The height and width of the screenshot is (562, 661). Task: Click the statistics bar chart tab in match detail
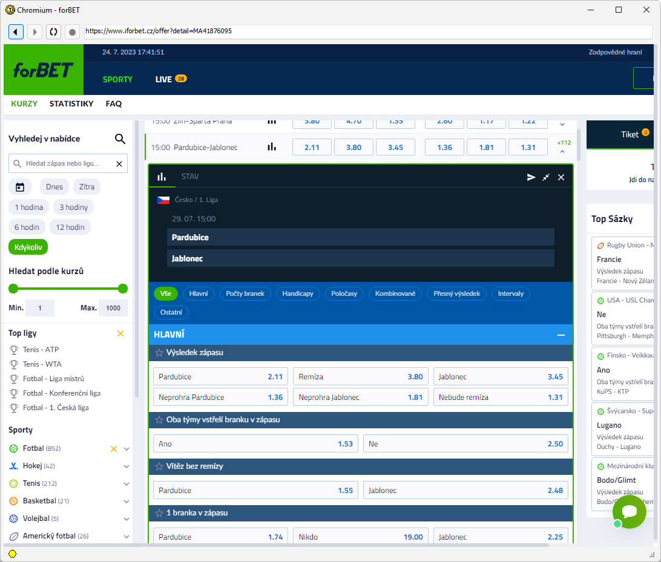[162, 177]
